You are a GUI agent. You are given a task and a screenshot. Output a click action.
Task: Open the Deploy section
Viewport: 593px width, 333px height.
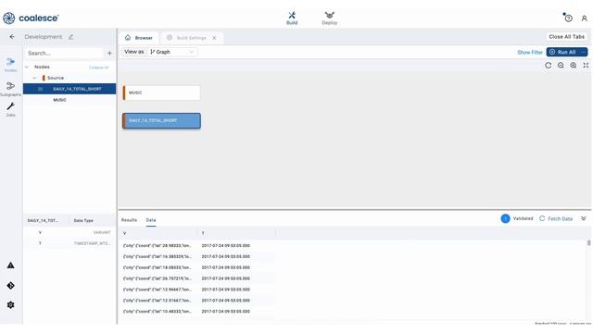(x=330, y=18)
